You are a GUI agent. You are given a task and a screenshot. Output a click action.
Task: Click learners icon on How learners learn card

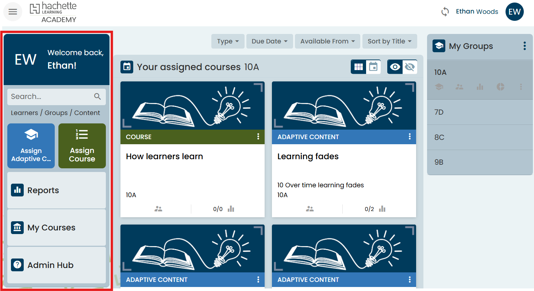click(158, 209)
